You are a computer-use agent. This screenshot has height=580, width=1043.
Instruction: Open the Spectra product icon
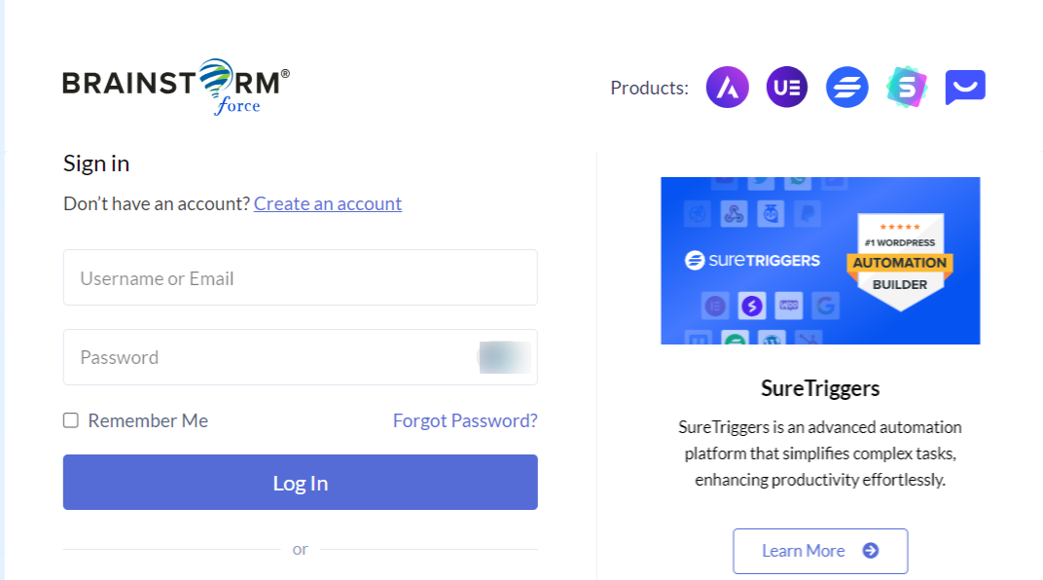907,88
